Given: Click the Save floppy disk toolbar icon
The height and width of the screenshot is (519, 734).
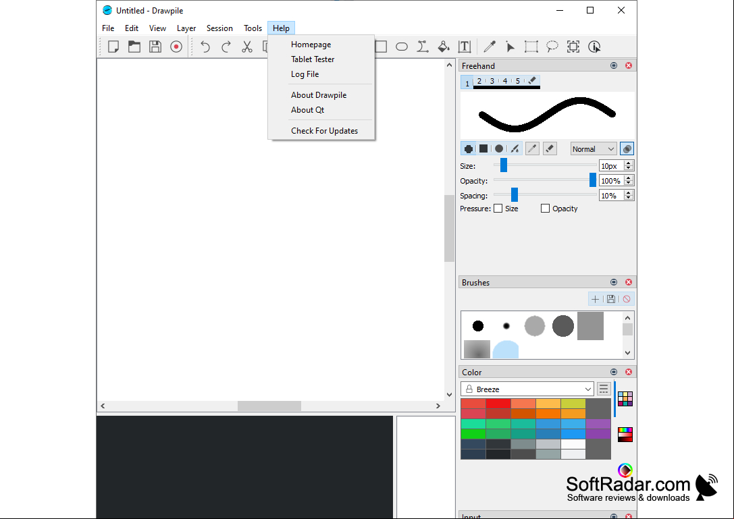Looking at the screenshot, I should click(155, 47).
